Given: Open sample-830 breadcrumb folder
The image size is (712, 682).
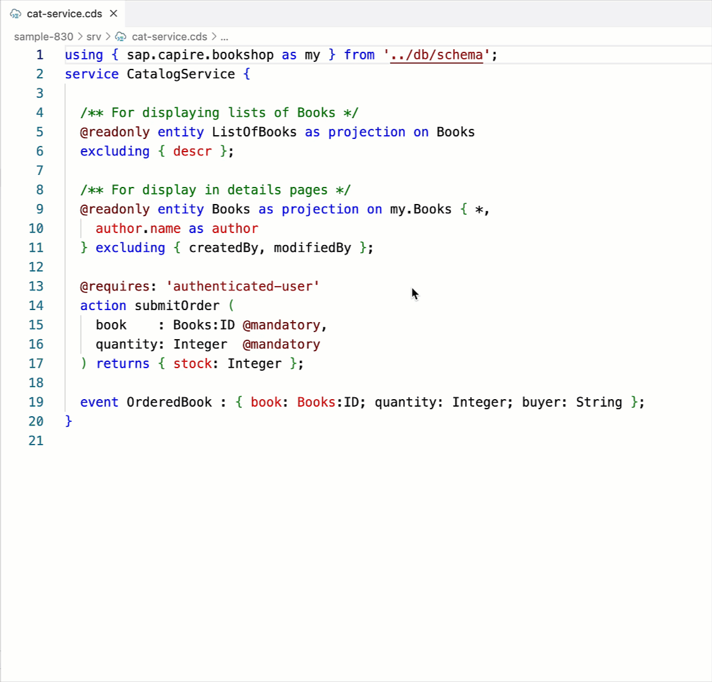Looking at the screenshot, I should [x=44, y=37].
